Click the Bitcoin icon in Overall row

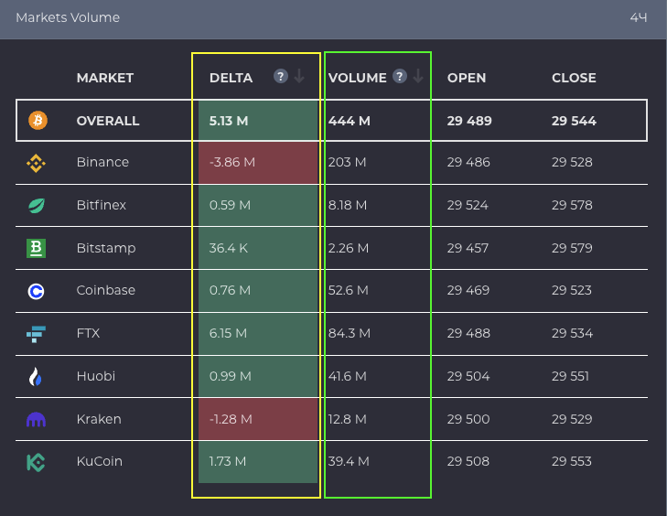click(37, 121)
